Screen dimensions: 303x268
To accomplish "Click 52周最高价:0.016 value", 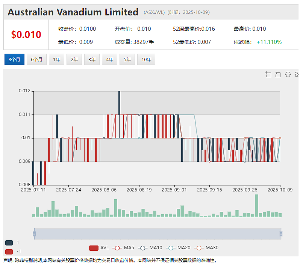I will coord(194,29).
